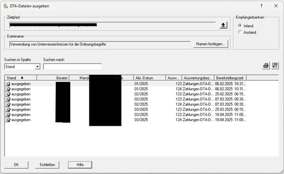
Task: Sort by the Abr.-Datum column header
Action: (x=149, y=78)
